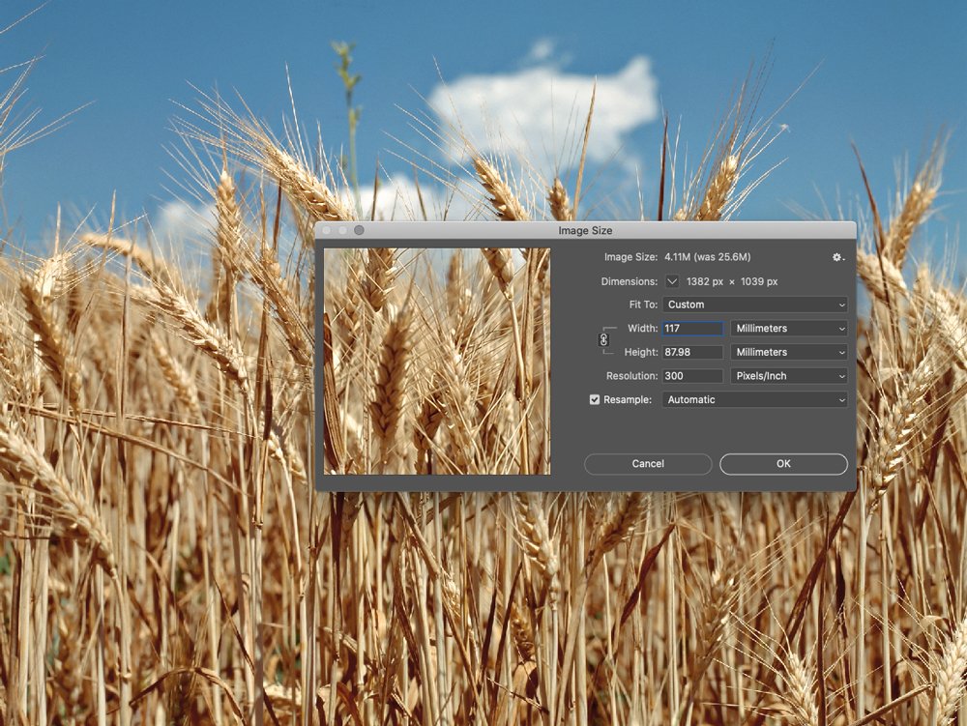967x726 pixels.
Task: Toggle the constrain proportions chain link
Action: (x=603, y=339)
